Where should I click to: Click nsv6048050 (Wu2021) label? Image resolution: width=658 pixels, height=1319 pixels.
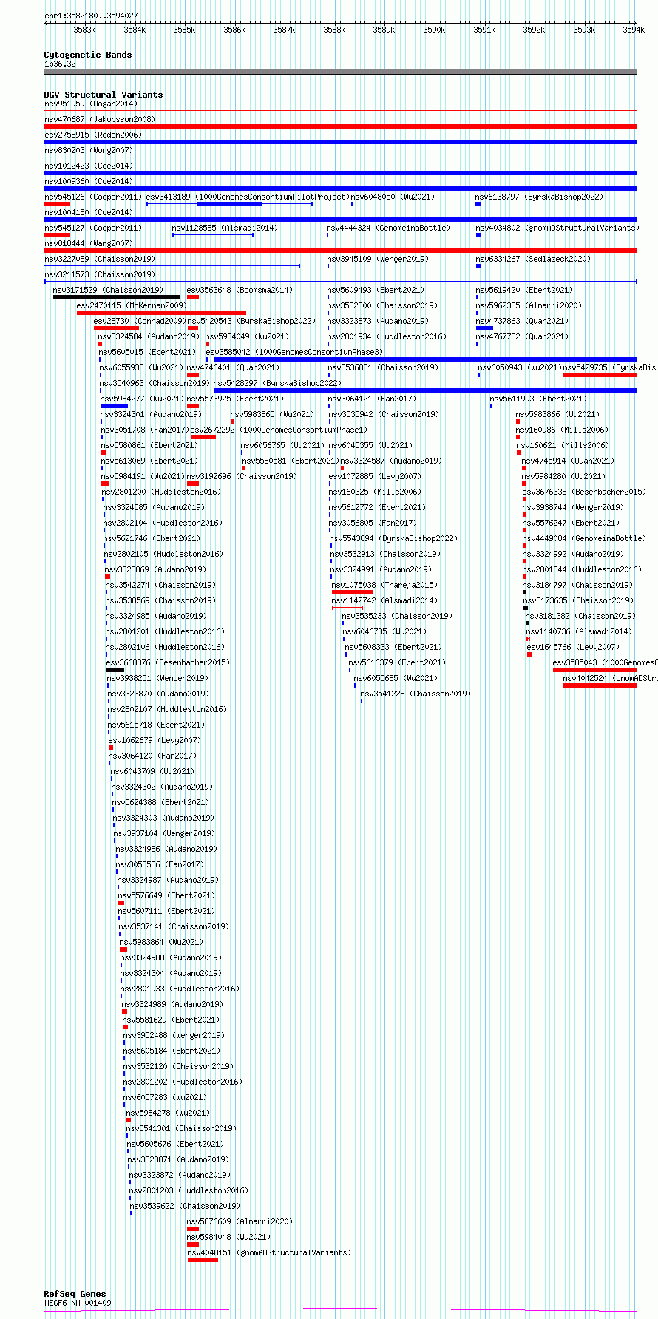pos(393,197)
